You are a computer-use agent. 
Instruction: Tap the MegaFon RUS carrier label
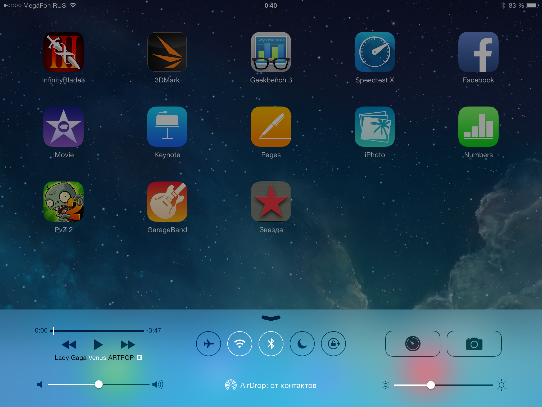[x=45, y=6]
